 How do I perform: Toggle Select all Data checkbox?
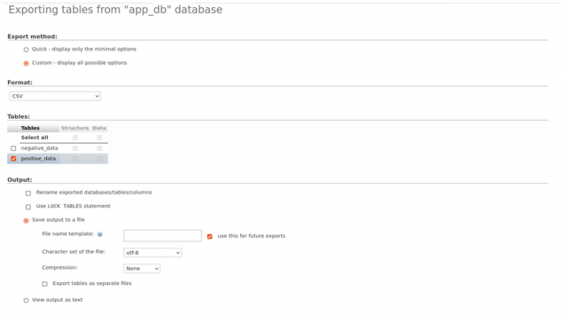(x=100, y=138)
